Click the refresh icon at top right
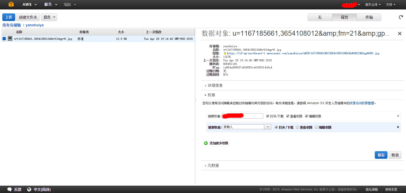The width and height of the screenshot is (406, 193). 401,17
